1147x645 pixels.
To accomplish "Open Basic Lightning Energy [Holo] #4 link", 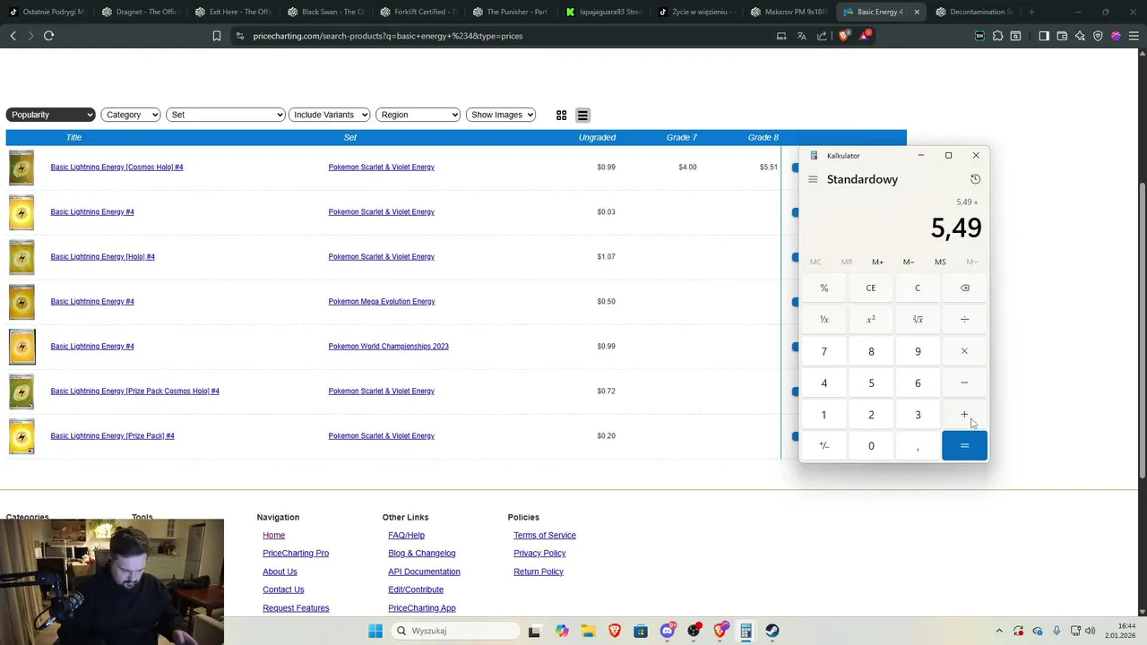I will (102, 256).
